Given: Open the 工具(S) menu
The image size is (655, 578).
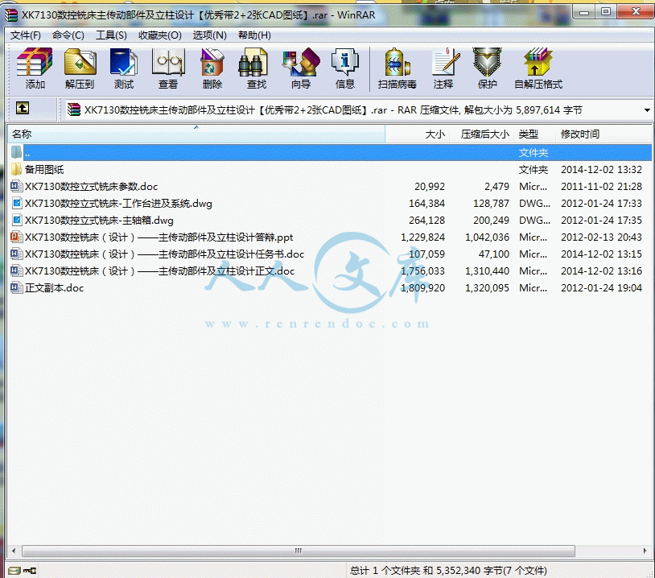Looking at the screenshot, I should point(111,35).
